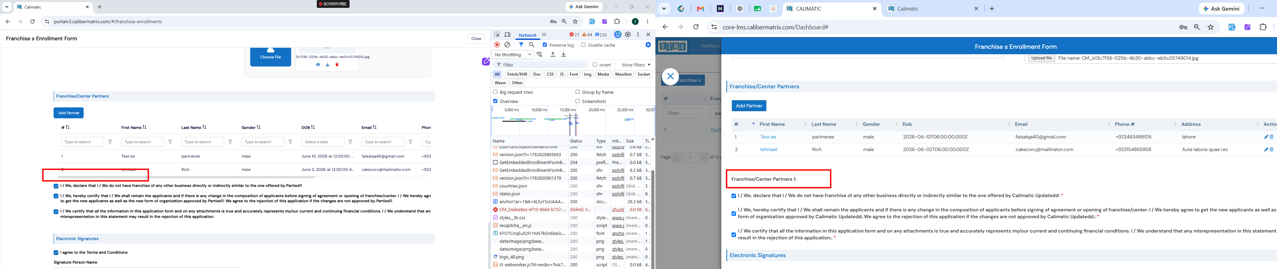Enable Group by frame option
The image size is (1277, 269).
coord(578,92)
